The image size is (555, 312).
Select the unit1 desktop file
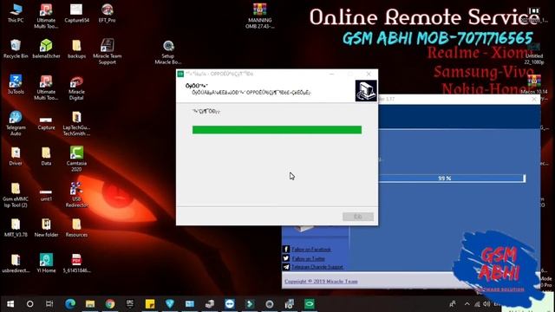[46, 194]
